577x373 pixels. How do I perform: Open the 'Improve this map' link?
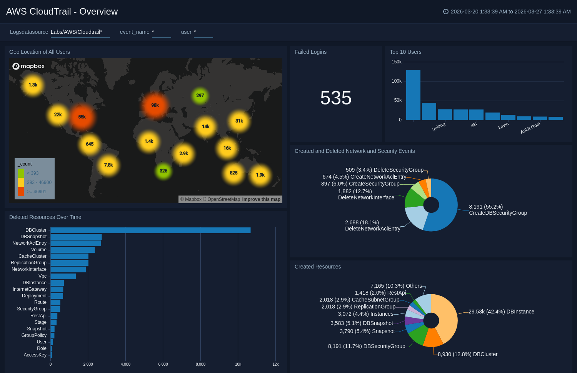click(x=261, y=199)
